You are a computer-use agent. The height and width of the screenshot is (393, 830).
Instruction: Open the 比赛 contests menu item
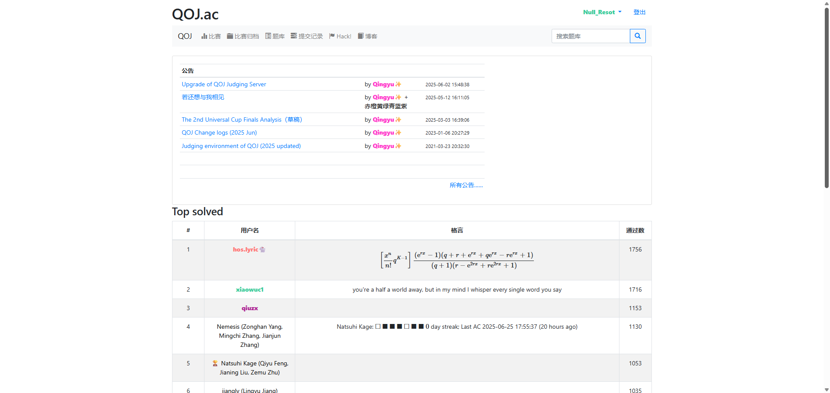211,36
